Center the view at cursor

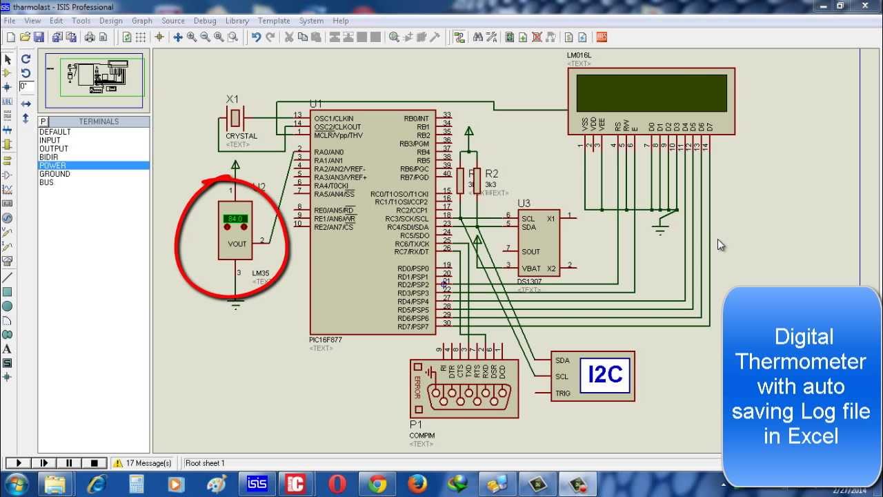[177, 37]
